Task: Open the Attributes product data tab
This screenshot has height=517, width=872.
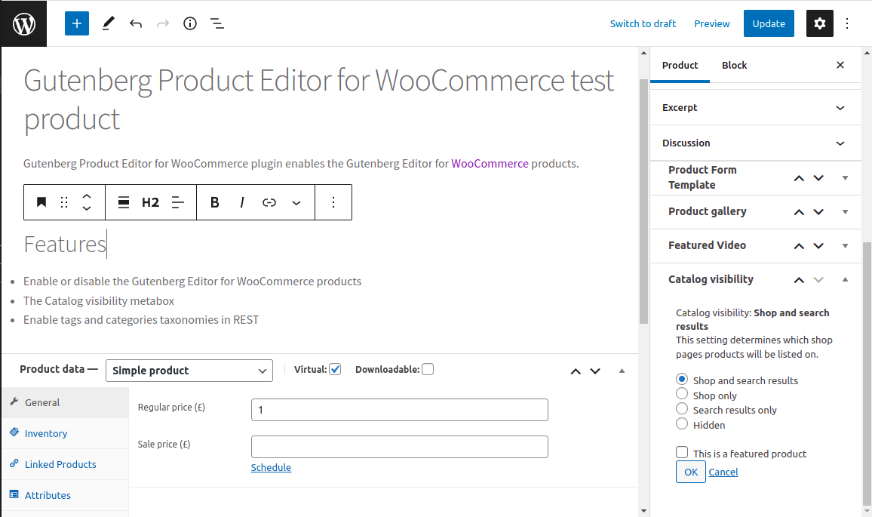Action: click(66, 495)
